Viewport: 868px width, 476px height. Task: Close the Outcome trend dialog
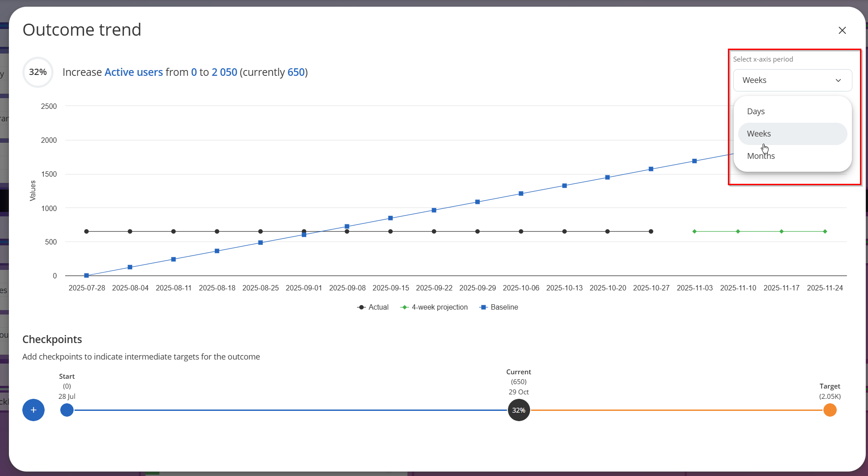tap(842, 30)
